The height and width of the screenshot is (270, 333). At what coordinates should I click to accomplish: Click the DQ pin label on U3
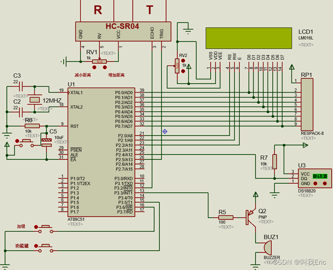[304, 179]
